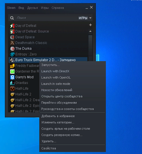Viewport: 142px width, 154px height.
Task: Select the Freddy Fazbear entry
Action: pyautogui.click(x=24, y=66)
